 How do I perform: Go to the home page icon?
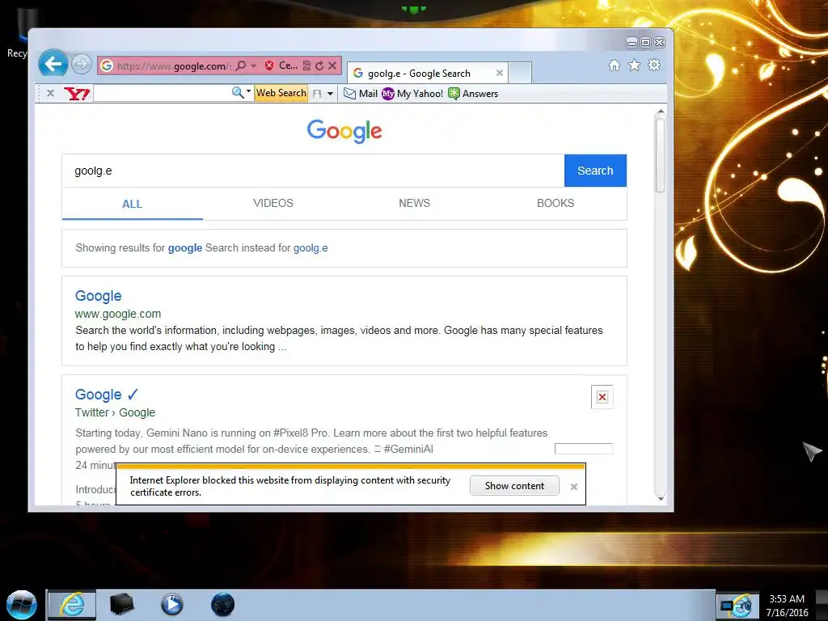[615, 65]
